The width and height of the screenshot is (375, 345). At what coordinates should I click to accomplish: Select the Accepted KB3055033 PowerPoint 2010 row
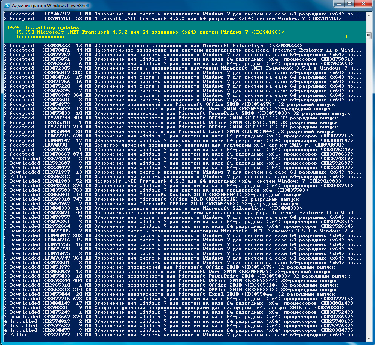coord(177,113)
